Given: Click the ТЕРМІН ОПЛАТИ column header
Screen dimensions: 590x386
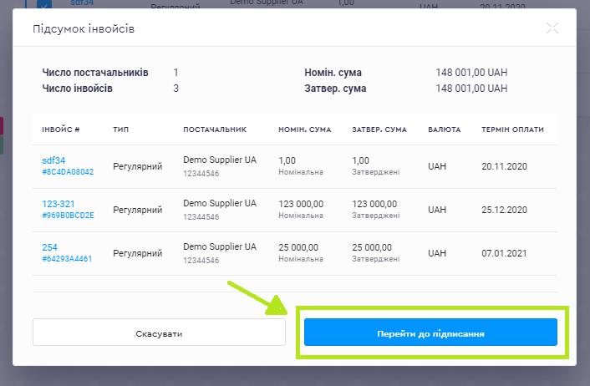Looking at the screenshot, I should coord(512,130).
